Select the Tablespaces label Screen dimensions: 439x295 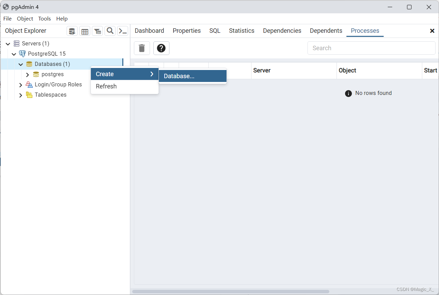pyautogui.click(x=51, y=95)
